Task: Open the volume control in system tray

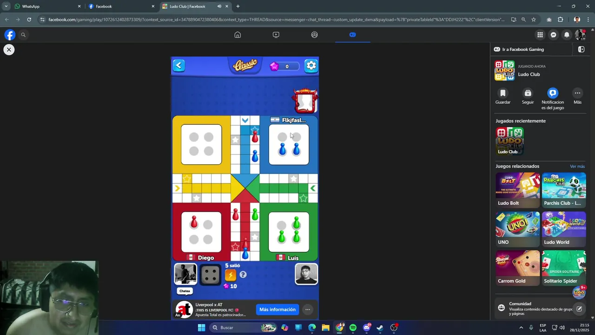Action: [562, 328]
